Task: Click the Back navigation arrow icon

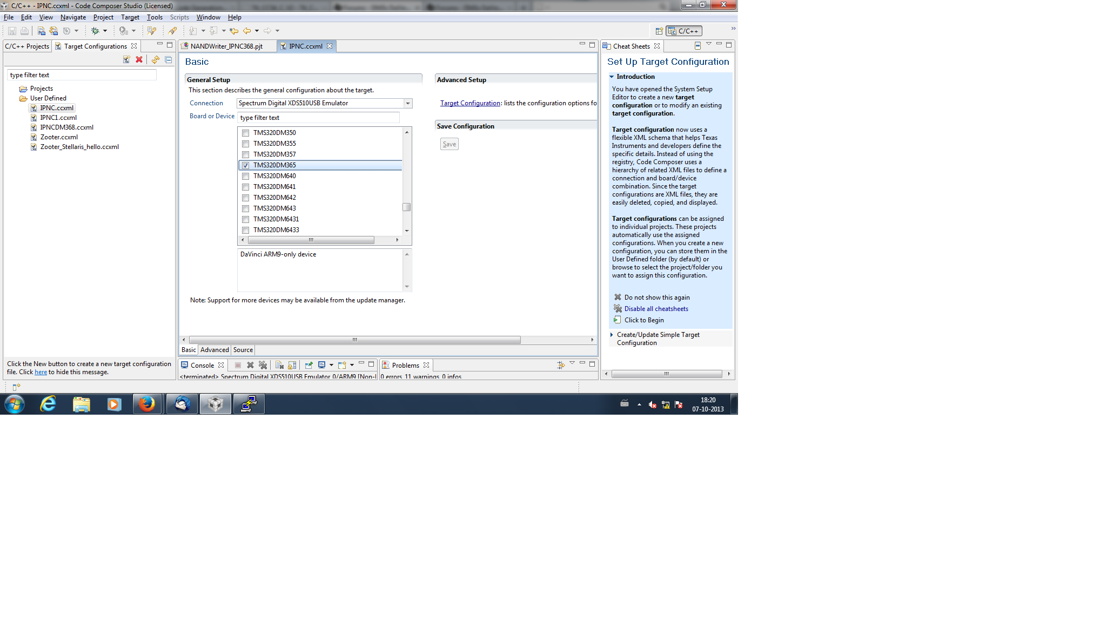Action: [247, 31]
